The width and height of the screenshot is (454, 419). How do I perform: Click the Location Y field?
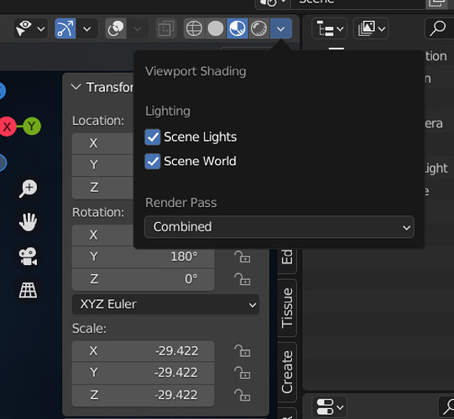coord(102,165)
